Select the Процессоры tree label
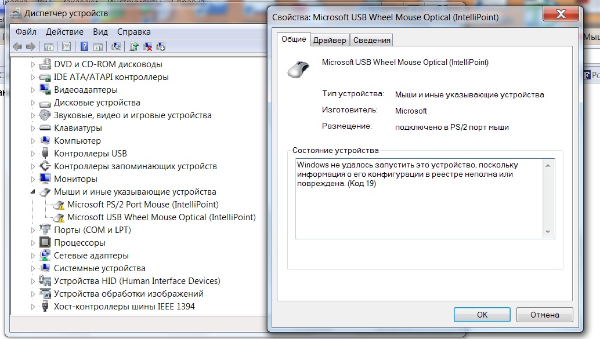The width and height of the screenshot is (600, 339). click(x=79, y=243)
